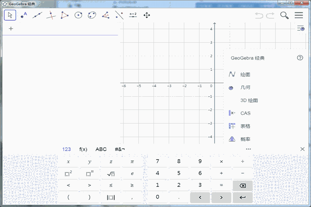Viewport: 311px width, 207px height.
Task: Select the Move arrow tool
Action: tap(10, 15)
